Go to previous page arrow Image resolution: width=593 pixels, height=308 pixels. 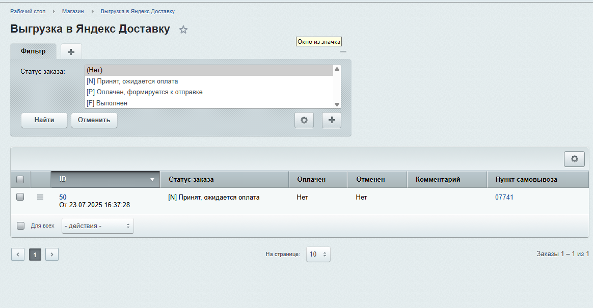pyautogui.click(x=18, y=255)
